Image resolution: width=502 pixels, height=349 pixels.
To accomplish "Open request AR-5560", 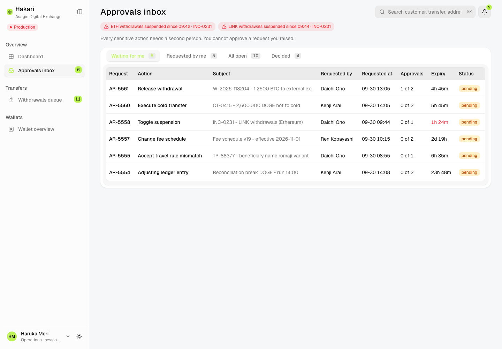I will [x=296, y=105].
